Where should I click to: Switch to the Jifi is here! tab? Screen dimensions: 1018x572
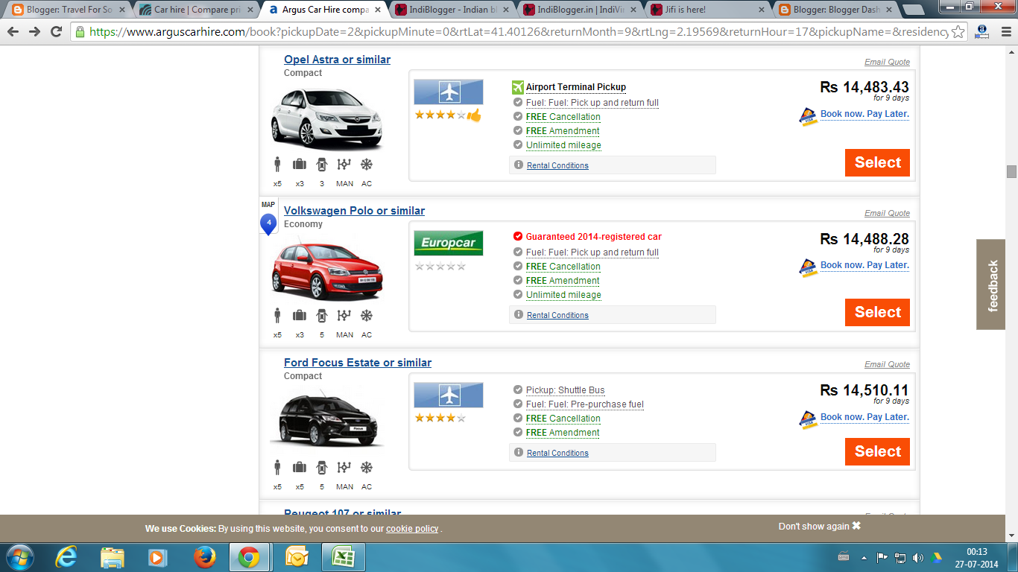tap(707, 10)
